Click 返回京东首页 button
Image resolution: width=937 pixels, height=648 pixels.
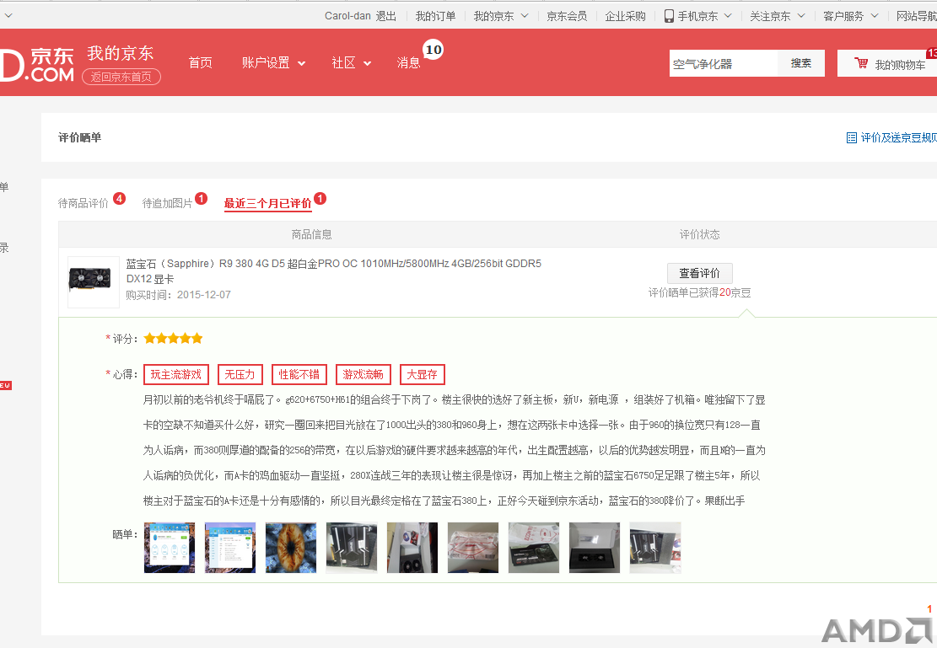[121, 77]
